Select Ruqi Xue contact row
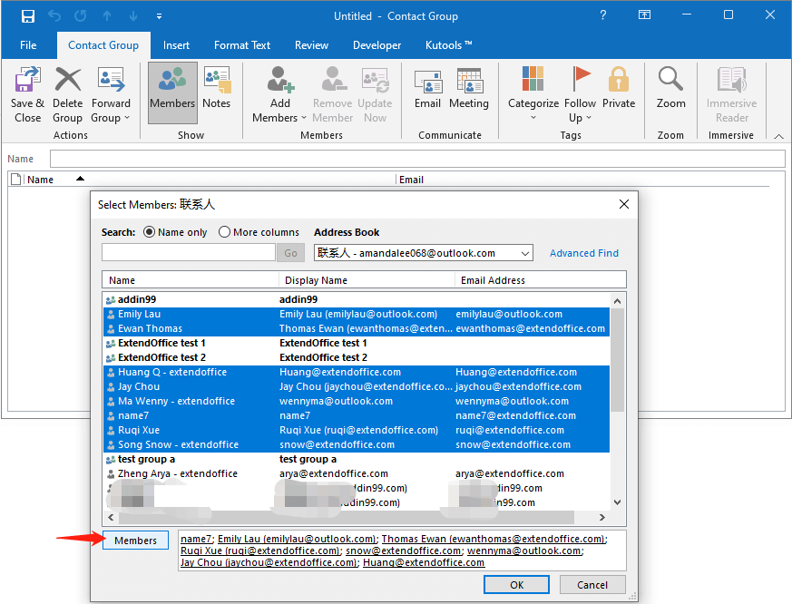 click(x=357, y=430)
